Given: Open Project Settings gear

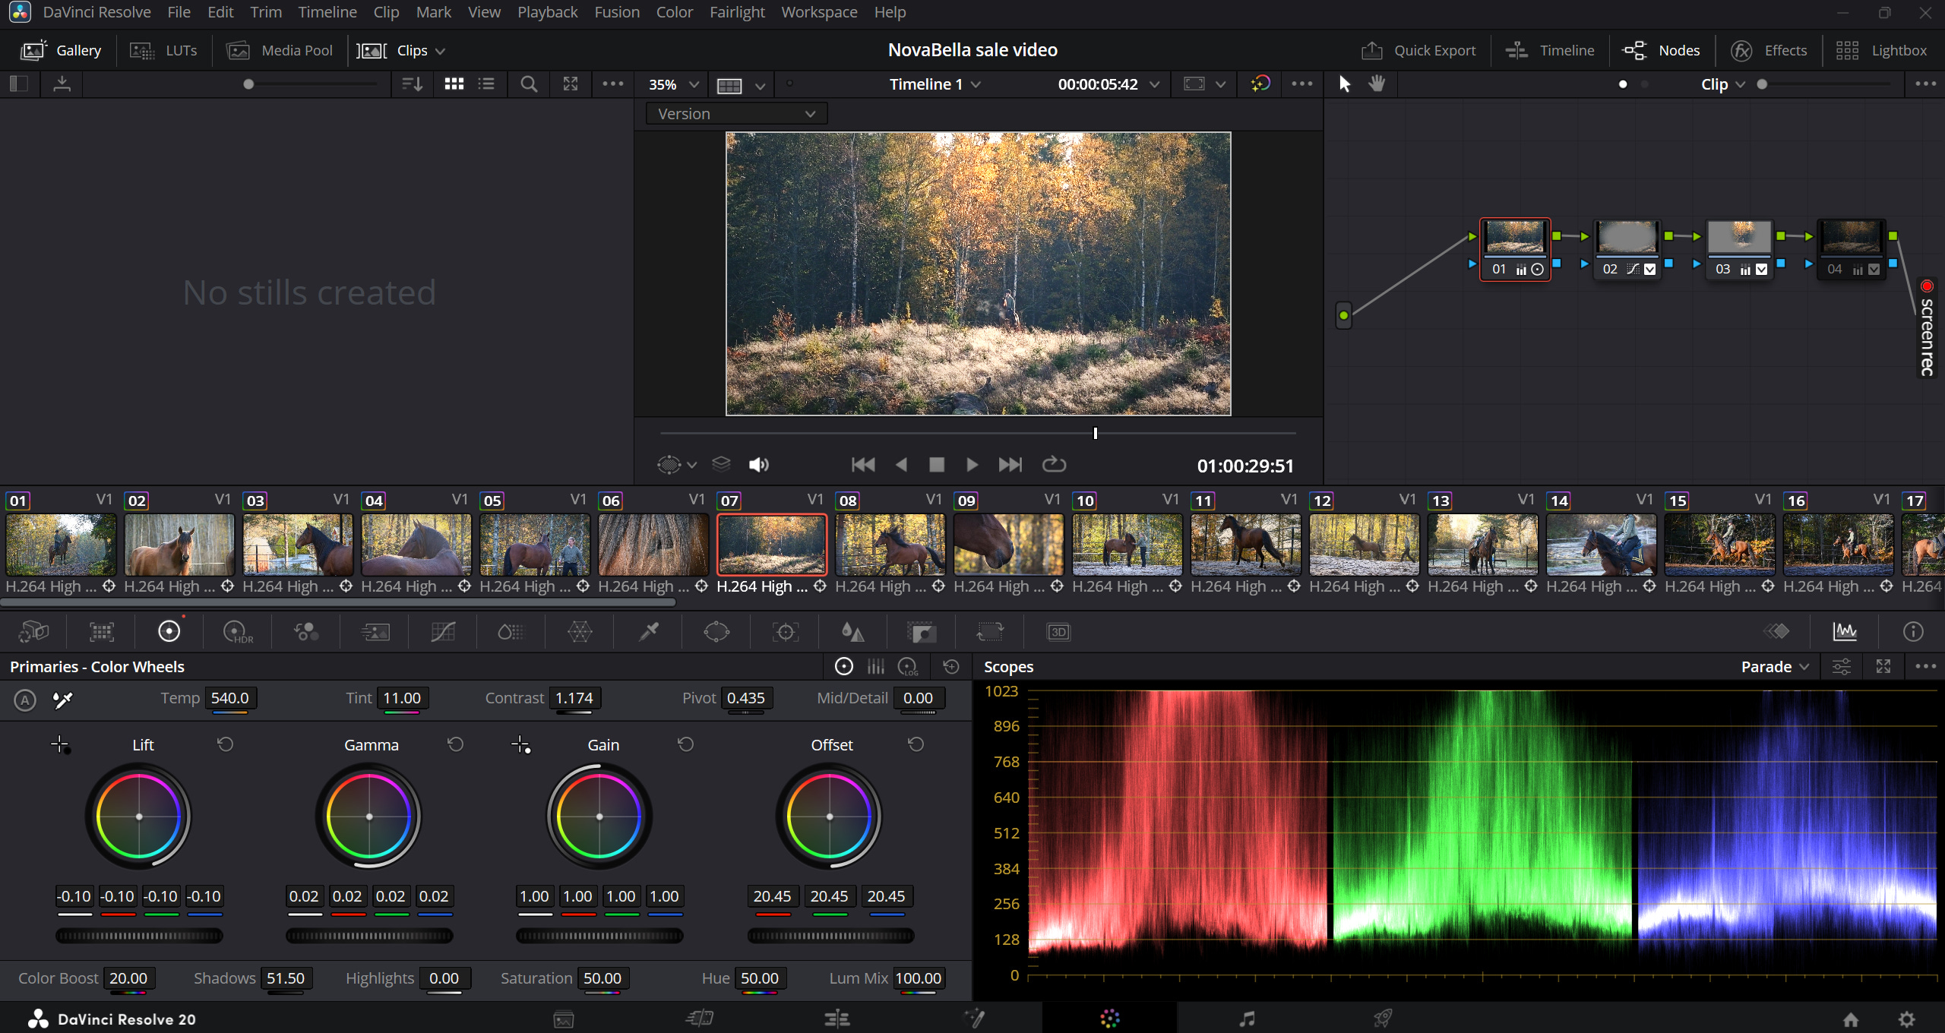Looking at the screenshot, I should (1907, 1019).
